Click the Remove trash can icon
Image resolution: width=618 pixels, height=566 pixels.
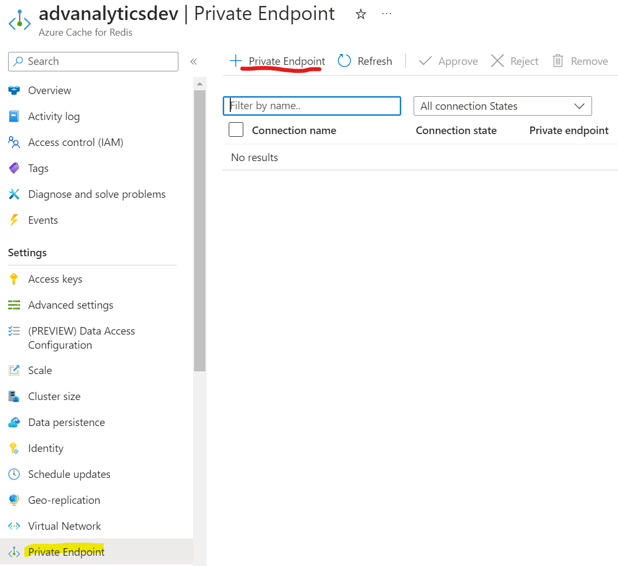pyautogui.click(x=558, y=61)
